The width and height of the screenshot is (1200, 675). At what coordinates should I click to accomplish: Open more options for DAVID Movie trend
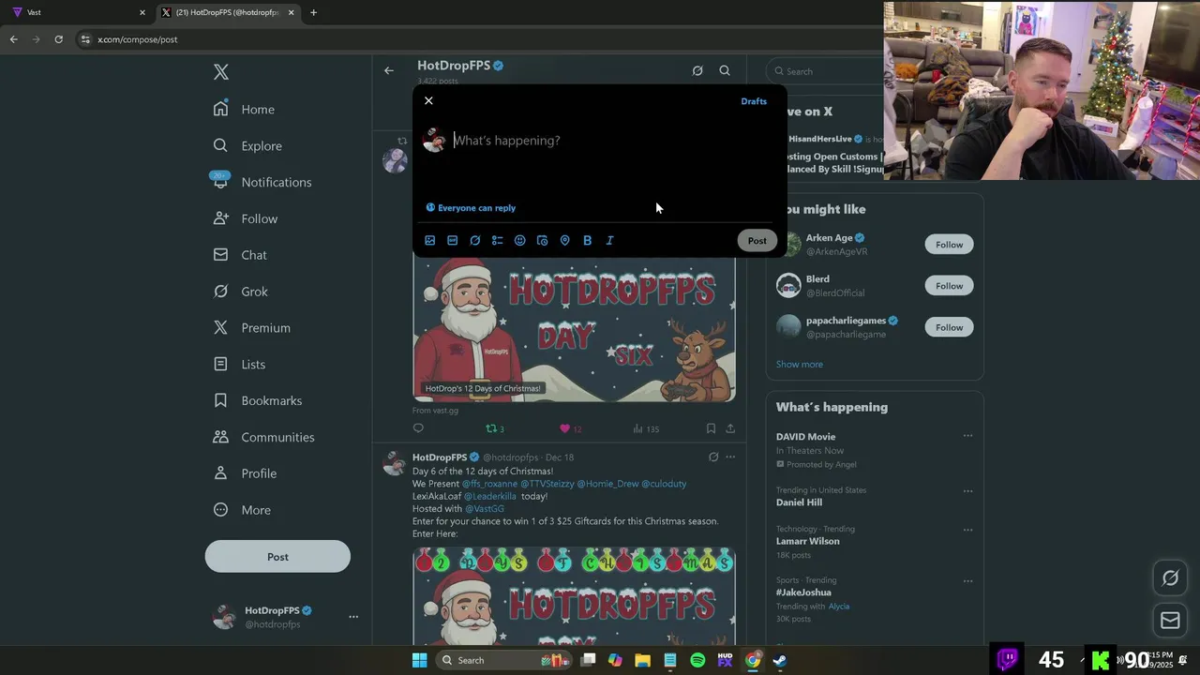click(967, 436)
